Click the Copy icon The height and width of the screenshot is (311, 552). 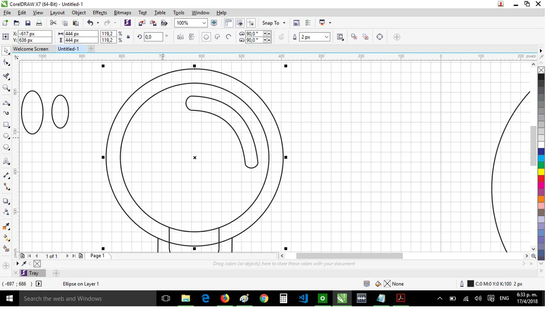click(x=64, y=23)
